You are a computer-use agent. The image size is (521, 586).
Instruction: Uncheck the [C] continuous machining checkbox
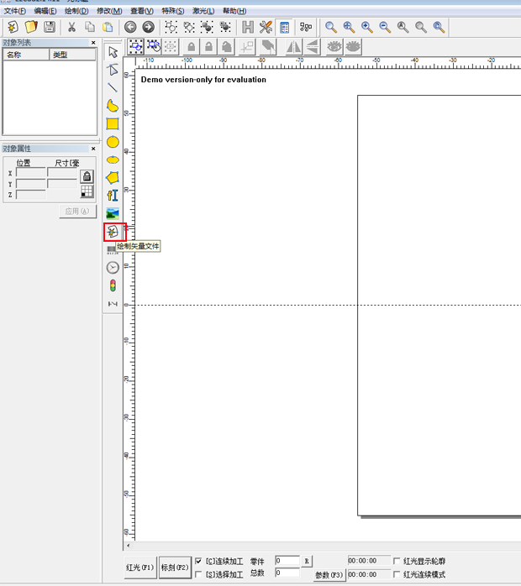pyautogui.click(x=198, y=561)
